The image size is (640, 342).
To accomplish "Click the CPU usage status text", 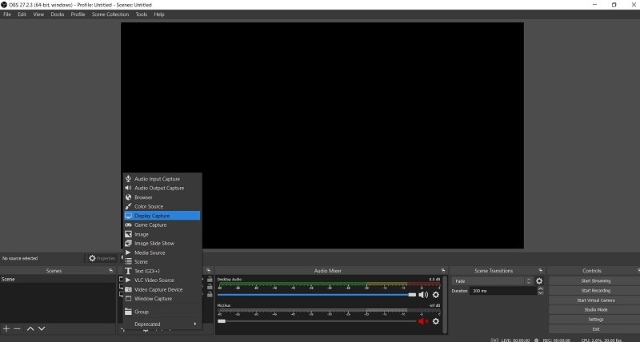I will tap(602, 340).
